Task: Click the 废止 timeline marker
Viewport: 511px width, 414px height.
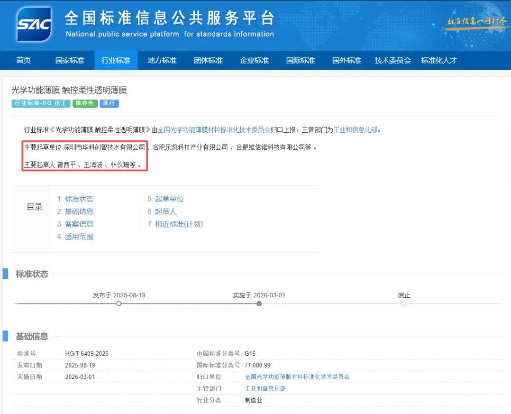Action: pos(404,304)
